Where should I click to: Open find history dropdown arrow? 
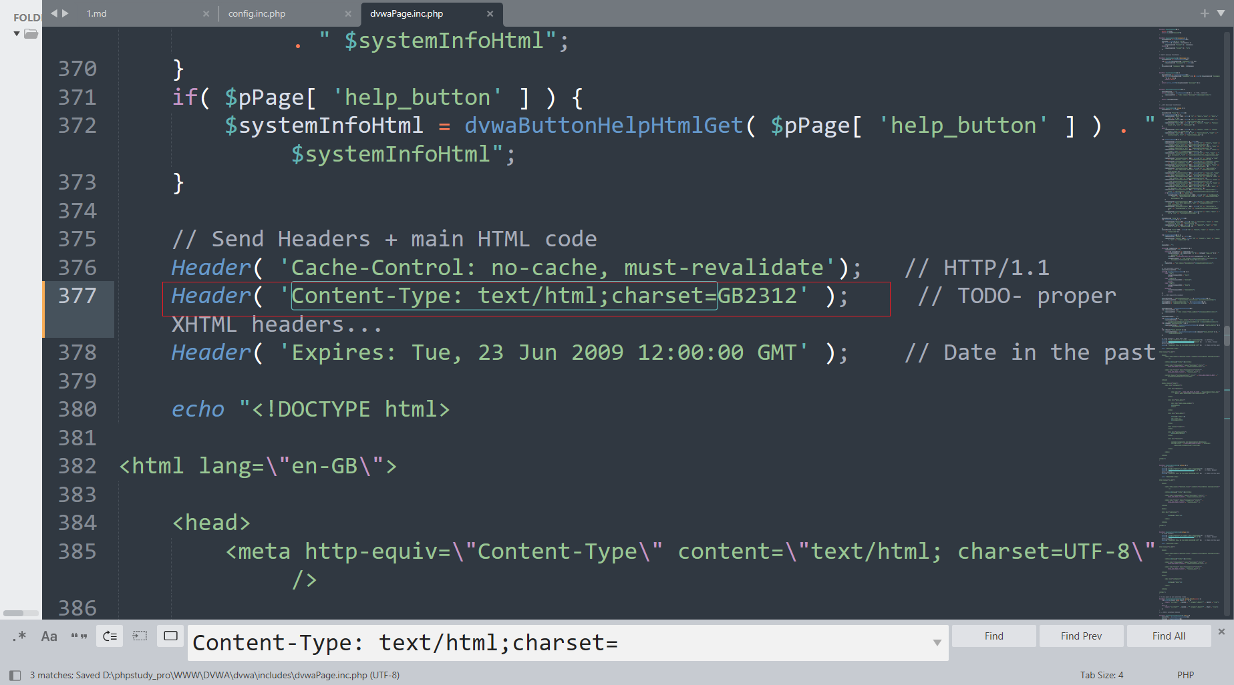click(x=937, y=643)
